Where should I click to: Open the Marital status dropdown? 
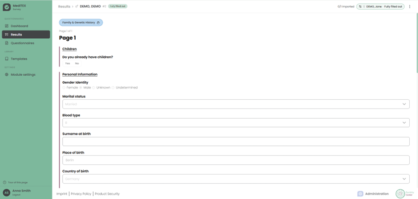(x=236, y=104)
